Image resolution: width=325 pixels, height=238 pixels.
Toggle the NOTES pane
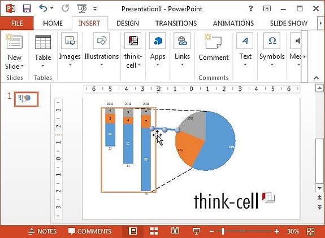[x=42, y=231]
